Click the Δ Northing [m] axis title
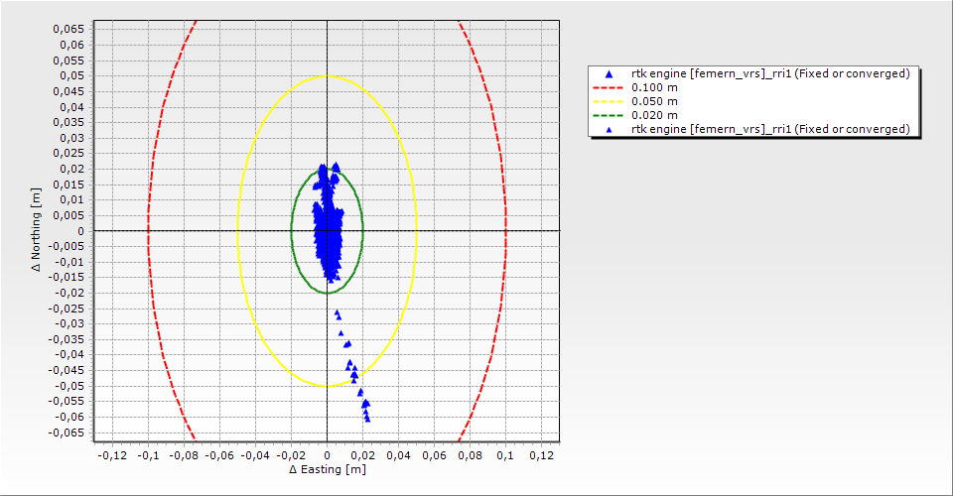 click(37, 231)
